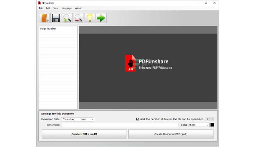Click the PDFUnshare title bar app icon
The height and width of the screenshot is (147, 255).
point(39,3)
